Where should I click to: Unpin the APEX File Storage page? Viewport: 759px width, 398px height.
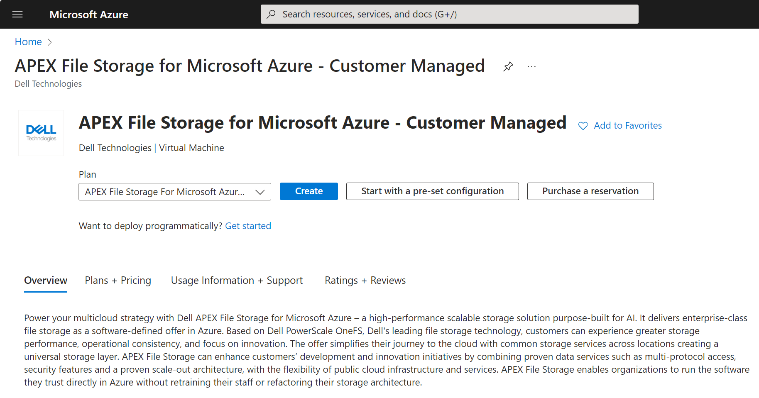tap(508, 66)
